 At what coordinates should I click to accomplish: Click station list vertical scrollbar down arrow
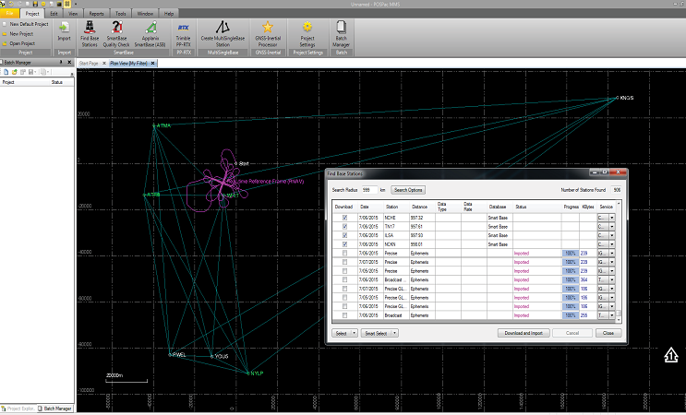619,320
